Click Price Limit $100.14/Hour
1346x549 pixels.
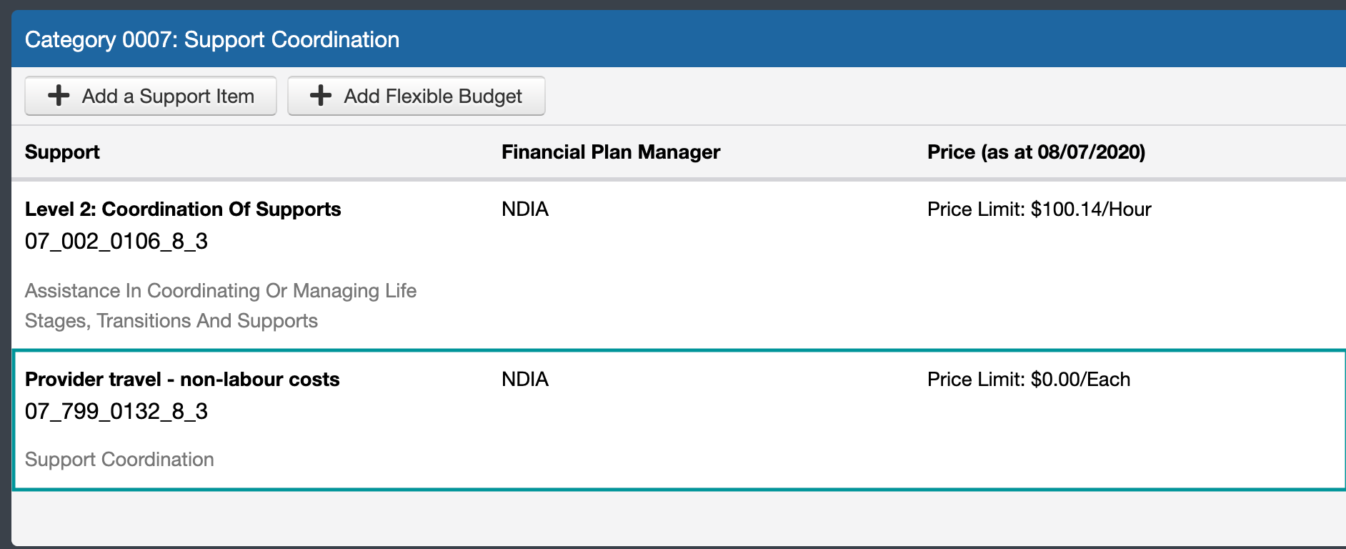1040,209
